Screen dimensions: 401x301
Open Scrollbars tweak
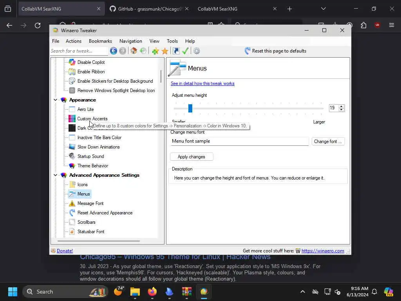click(x=87, y=222)
